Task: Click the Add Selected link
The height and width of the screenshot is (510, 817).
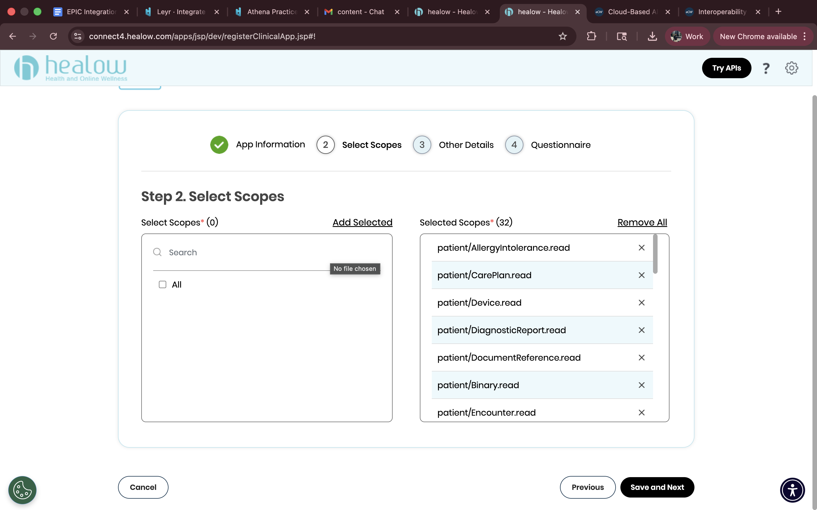Action: tap(362, 222)
